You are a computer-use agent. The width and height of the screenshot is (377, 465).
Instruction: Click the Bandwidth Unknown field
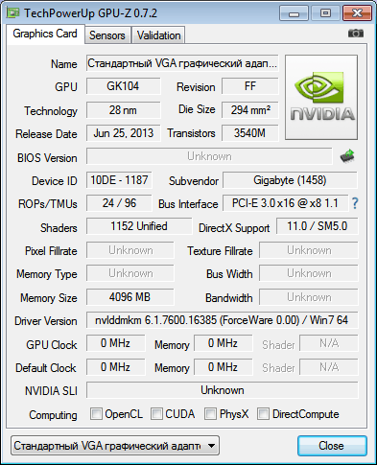309,297
